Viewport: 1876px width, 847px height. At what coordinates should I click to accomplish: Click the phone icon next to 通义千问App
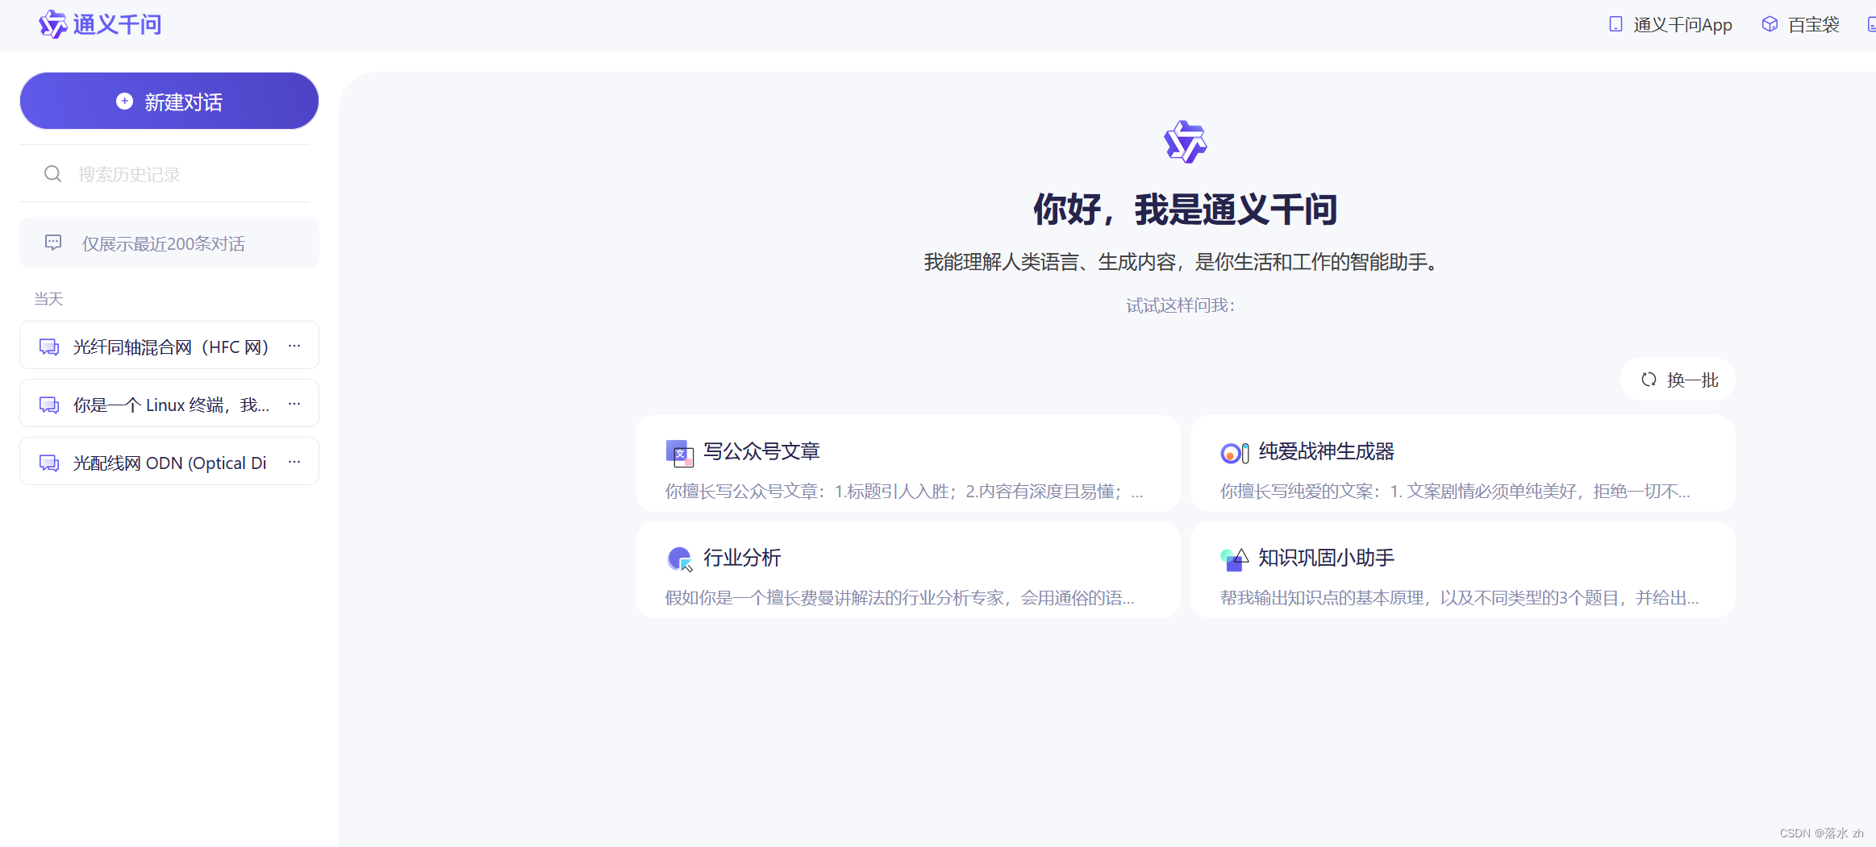1615,24
